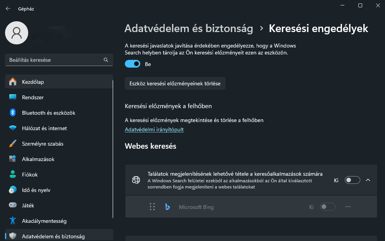The height and width of the screenshot is (241, 385).
Task: Open the Adatvédelmi irányítópult link
Action: (x=154, y=129)
